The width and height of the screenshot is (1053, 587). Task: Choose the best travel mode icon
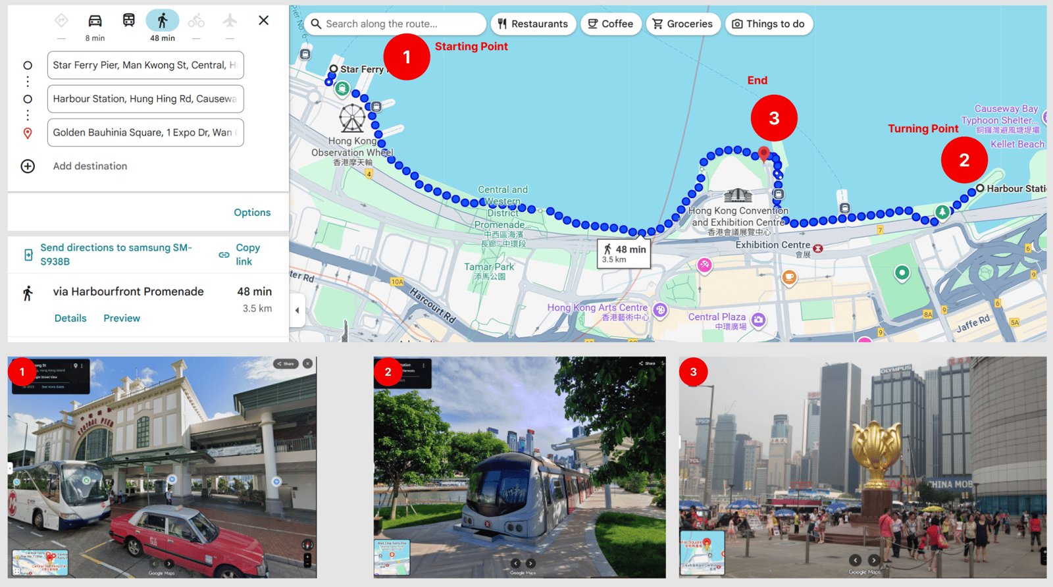(x=61, y=21)
